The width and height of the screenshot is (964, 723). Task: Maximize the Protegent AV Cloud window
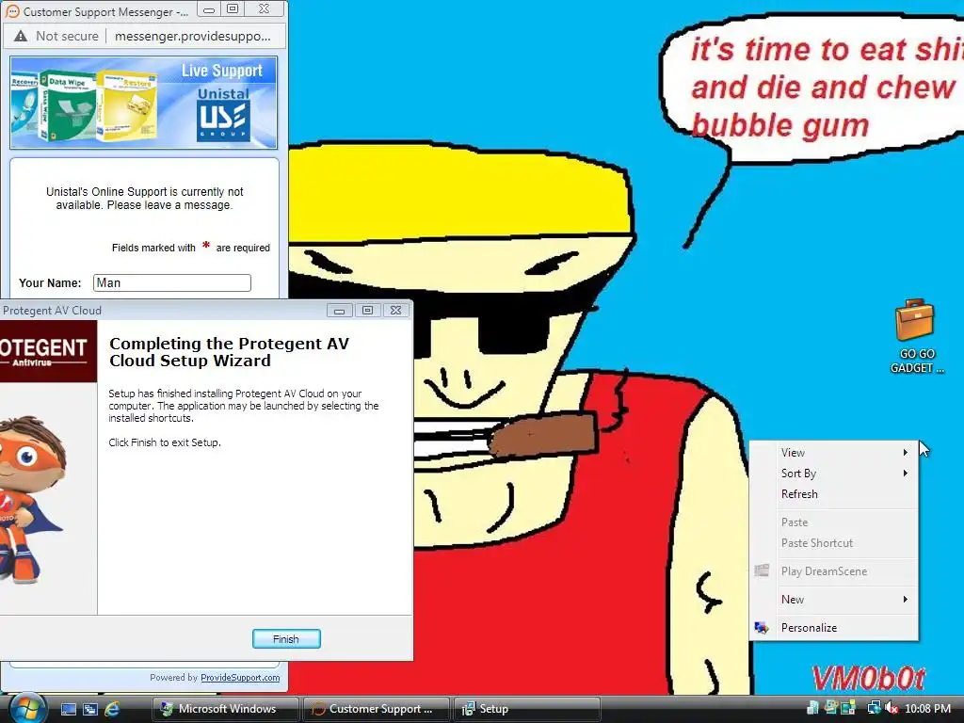pos(368,311)
